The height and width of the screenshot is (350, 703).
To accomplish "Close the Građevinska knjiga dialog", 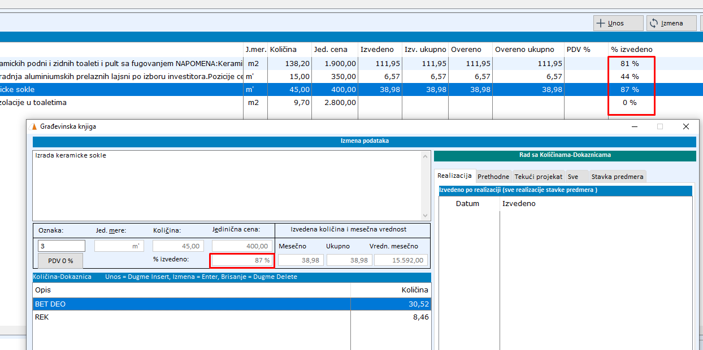I will point(685,126).
